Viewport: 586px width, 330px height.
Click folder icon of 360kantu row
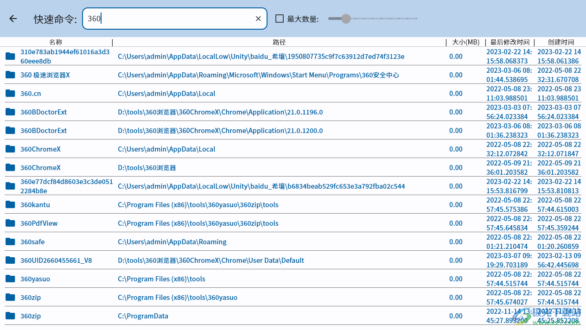pyautogui.click(x=10, y=204)
